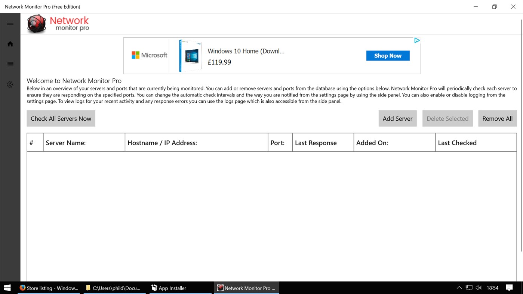Click the AdChoices icon on the advertisement
This screenshot has width=523, height=294.
416,40
